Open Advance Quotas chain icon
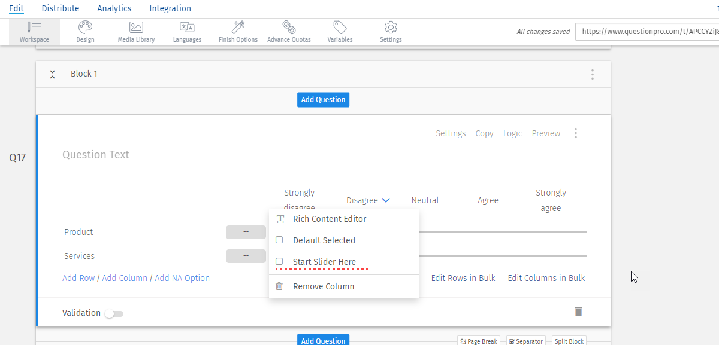The image size is (719, 345). (289, 28)
